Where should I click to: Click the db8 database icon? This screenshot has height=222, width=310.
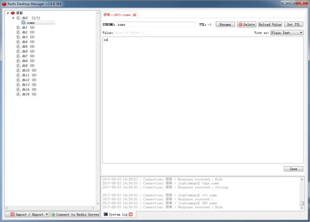18,61
